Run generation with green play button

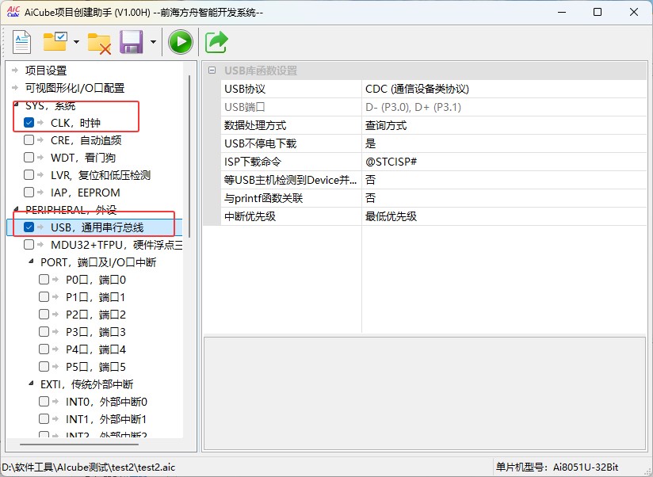[181, 42]
